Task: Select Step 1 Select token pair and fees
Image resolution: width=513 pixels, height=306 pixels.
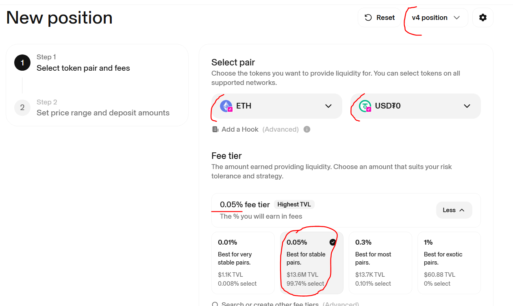Action: (83, 63)
